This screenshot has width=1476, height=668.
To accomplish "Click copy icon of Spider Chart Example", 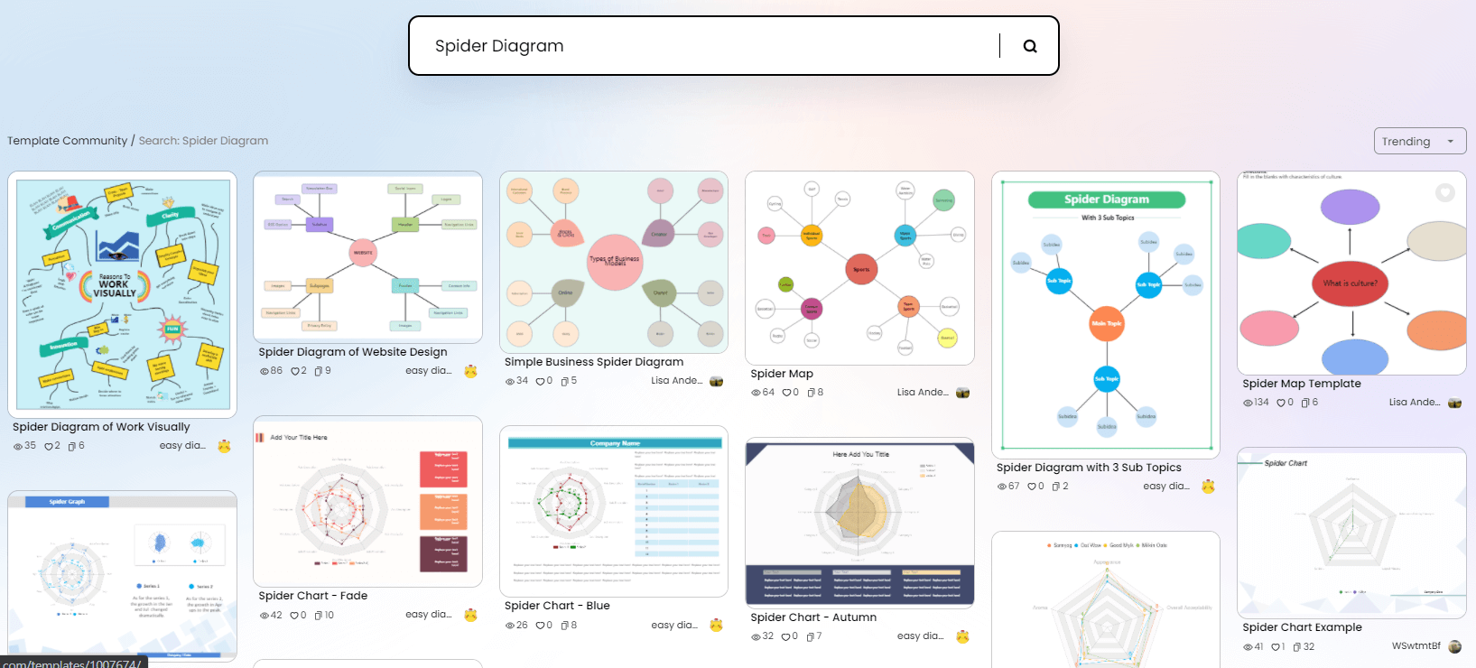I will 1297,647.
